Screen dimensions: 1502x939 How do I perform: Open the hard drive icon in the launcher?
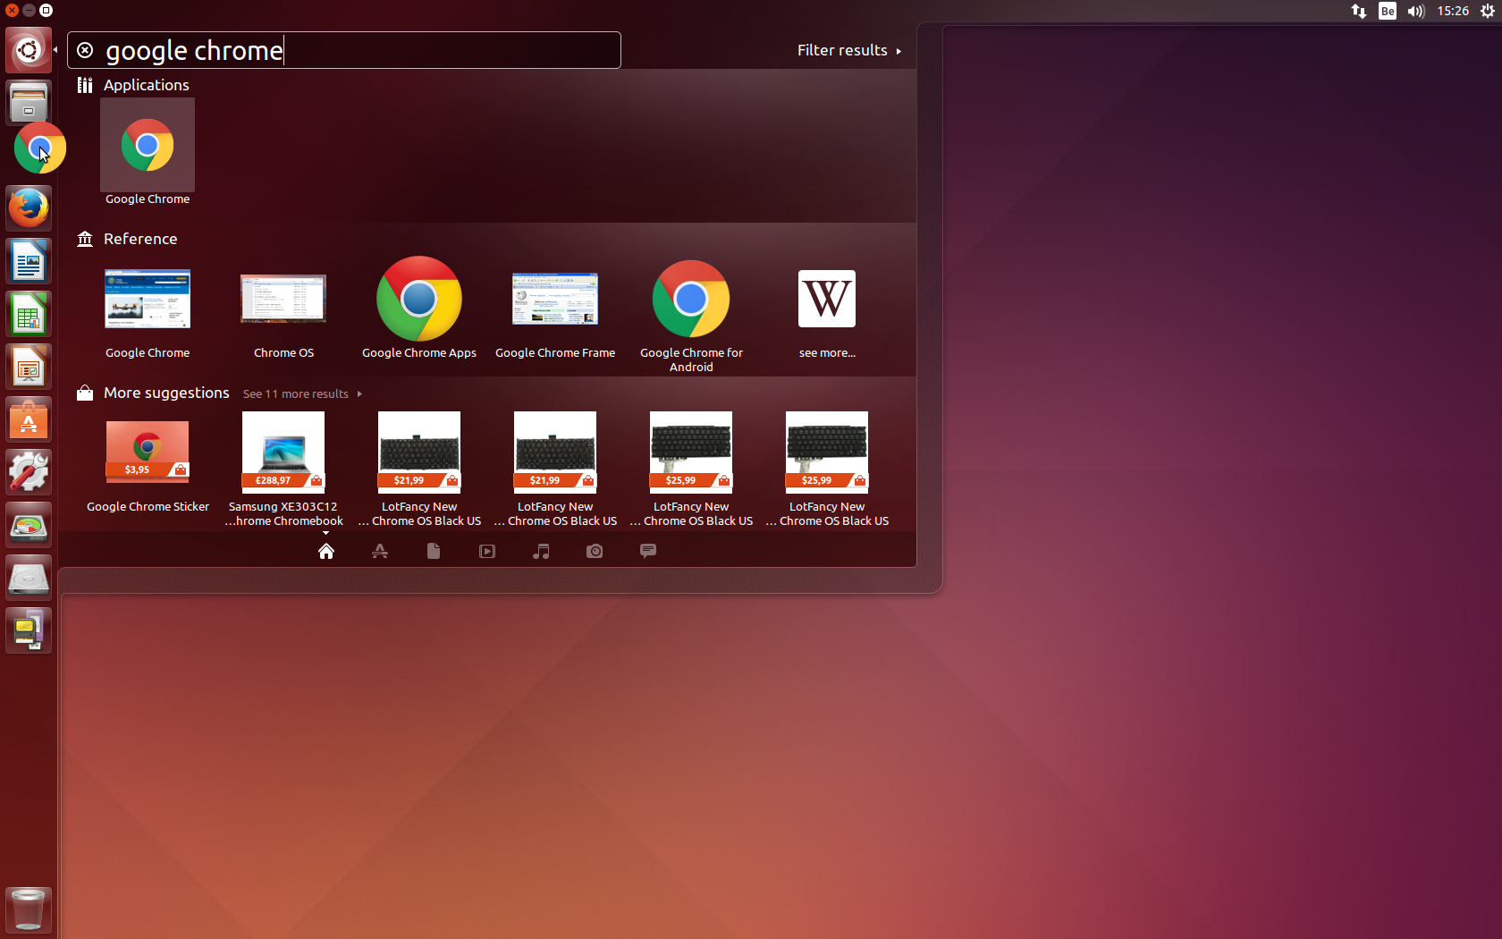pyautogui.click(x=29, y=579)
